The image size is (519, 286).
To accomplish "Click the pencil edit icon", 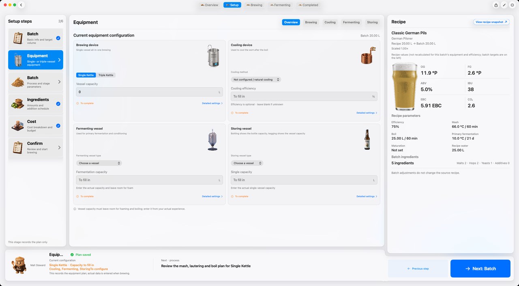I will (504, 5).
